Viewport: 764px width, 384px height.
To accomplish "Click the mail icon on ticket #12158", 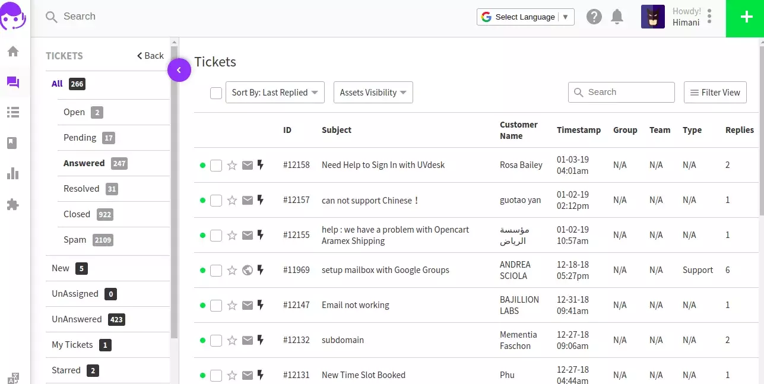I will click(x=248, y=165).
